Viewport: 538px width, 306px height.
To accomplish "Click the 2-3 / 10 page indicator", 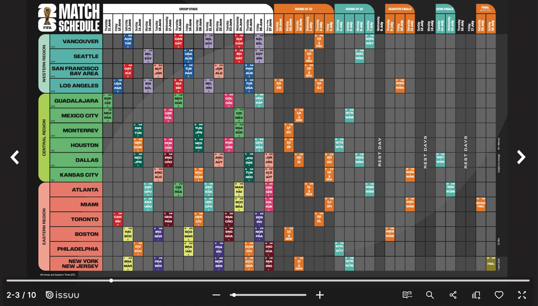I will pos(21,295).
